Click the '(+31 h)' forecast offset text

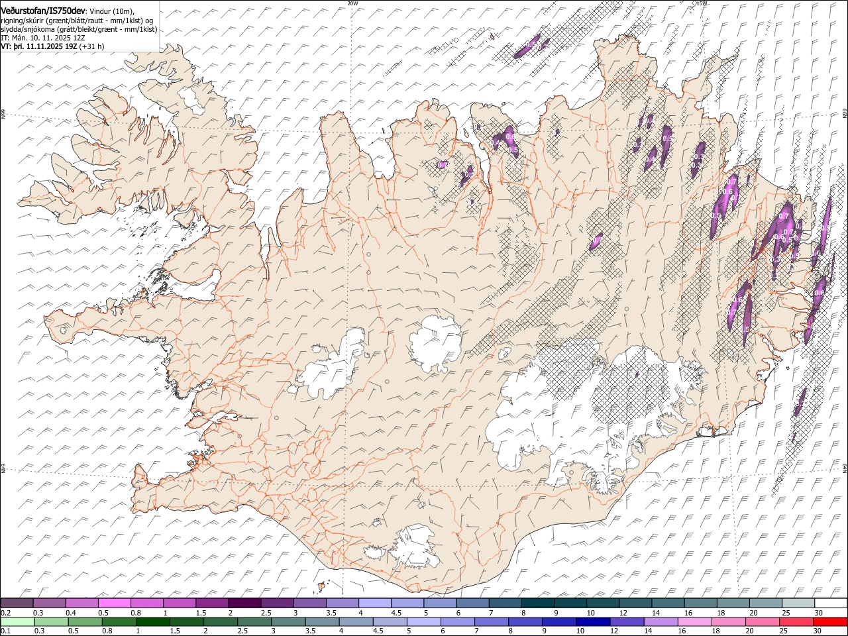tap(91, 47)
